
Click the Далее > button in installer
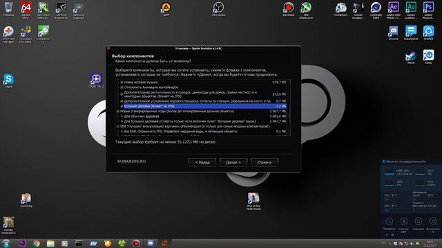(233, 163)
